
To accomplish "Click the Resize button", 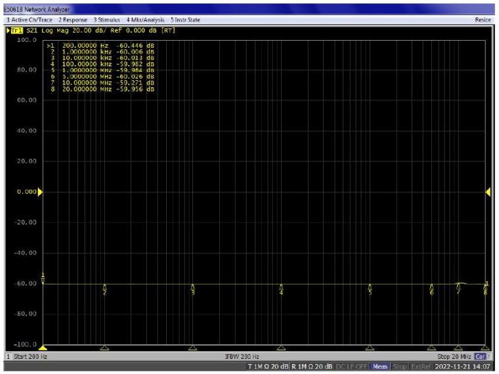I will tap(483, 20).
